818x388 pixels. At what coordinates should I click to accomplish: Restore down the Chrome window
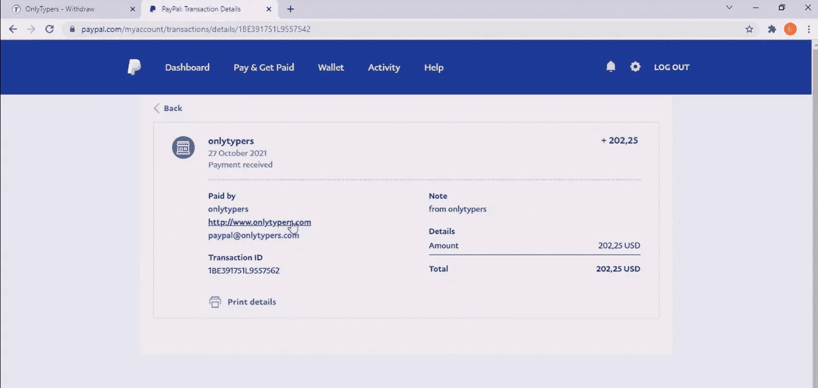click(x=782, y=8)
